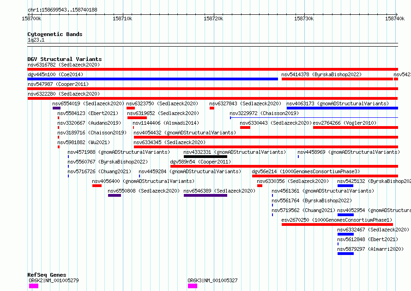
Task: Open the nsv4571988 (gnomADStructuralVariants) label
Action: [119, 152]
